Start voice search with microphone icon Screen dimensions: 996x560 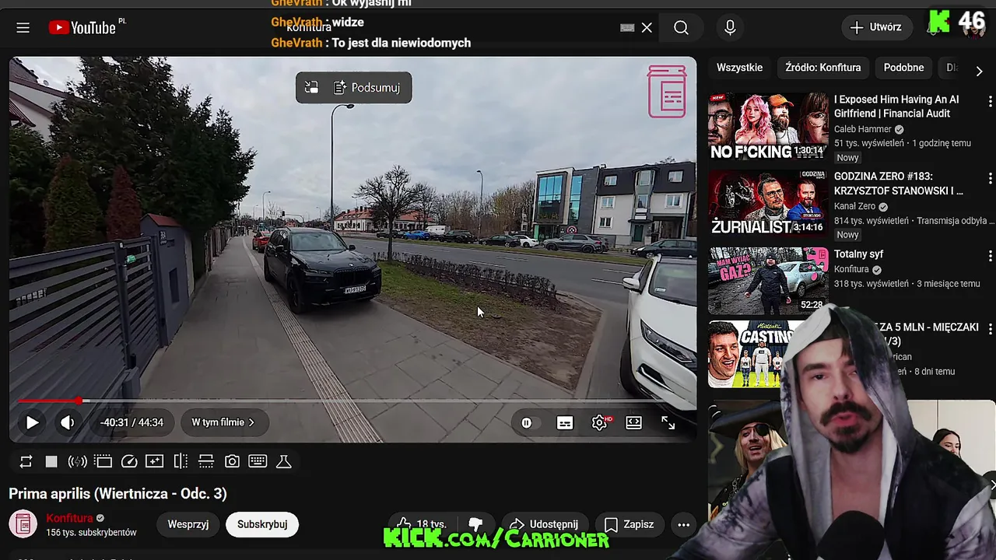(730, 27)
